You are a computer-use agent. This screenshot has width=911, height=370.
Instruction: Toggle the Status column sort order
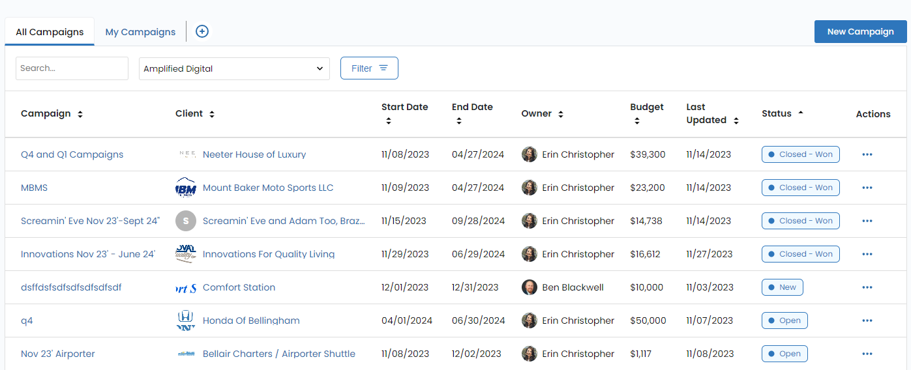801,113
